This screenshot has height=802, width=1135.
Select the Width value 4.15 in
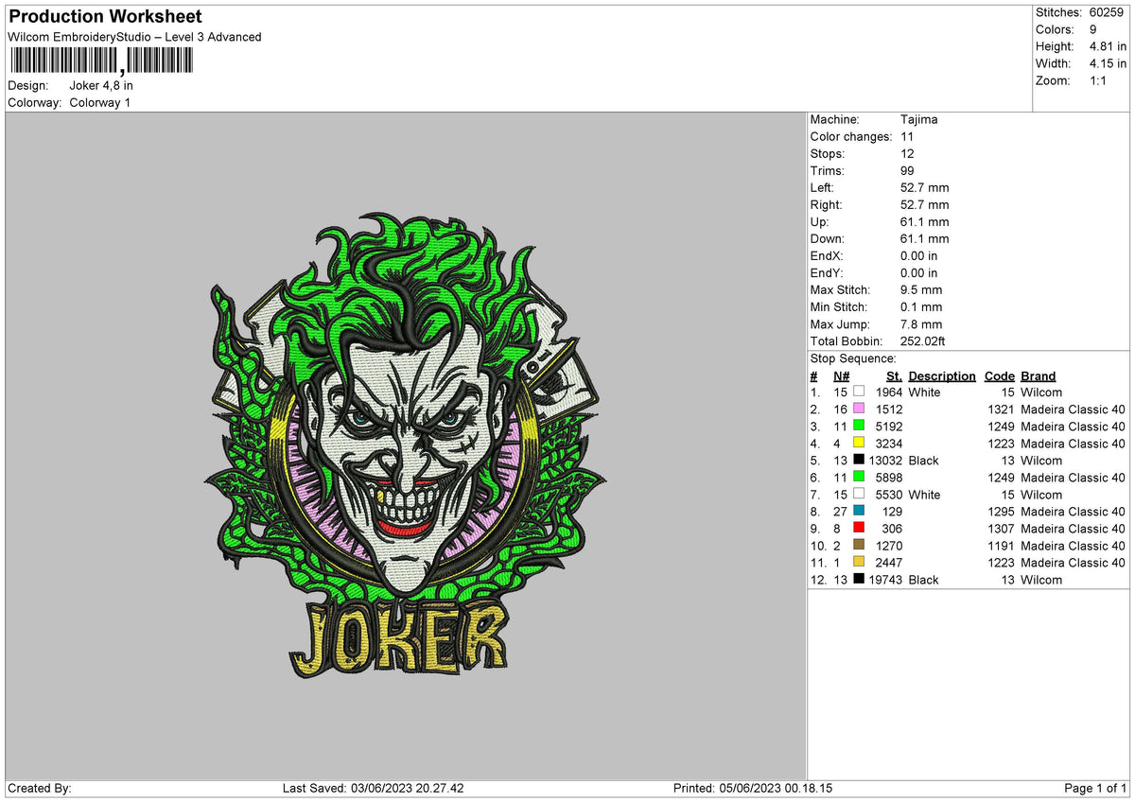1108,63
